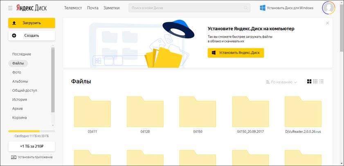Screen dimensions: 344x166
Task: Open the user avatar profile
Action: pyautogui.click(x=328, y=8)
